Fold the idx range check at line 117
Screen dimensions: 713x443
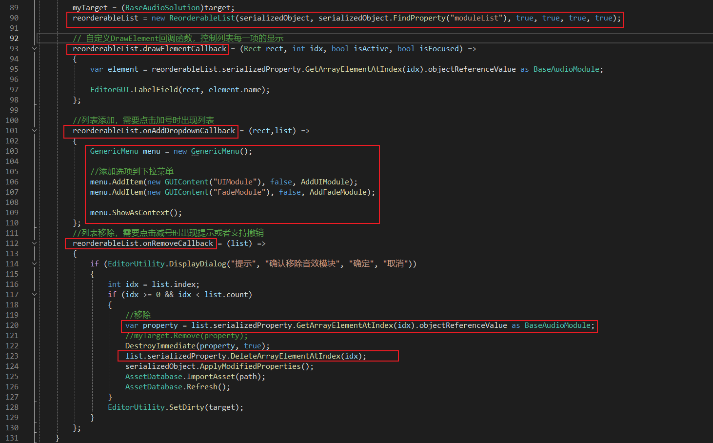pyautogui.click(x=34, y=295)
